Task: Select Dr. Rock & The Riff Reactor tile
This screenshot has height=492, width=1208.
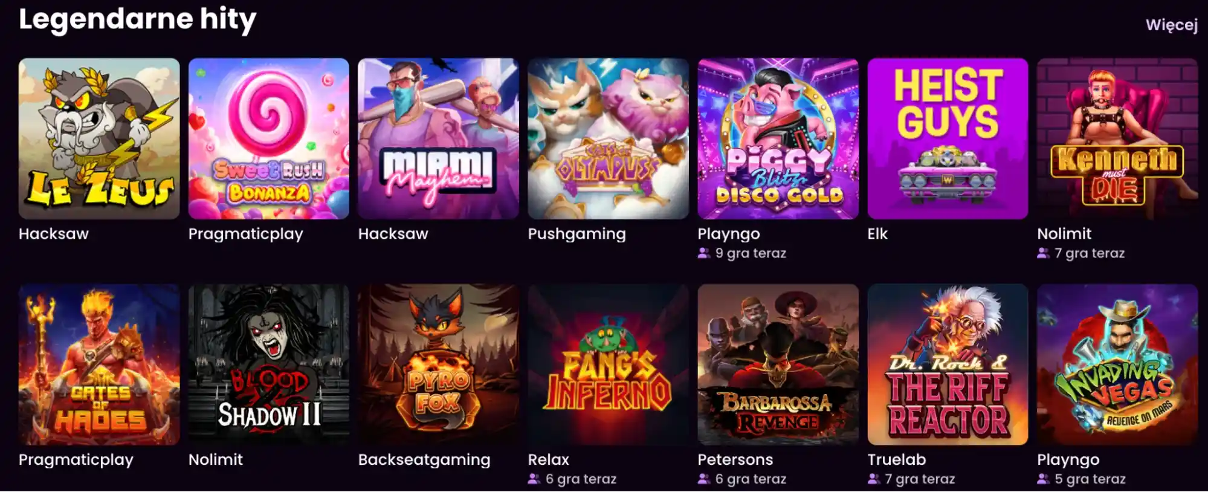Action: click(948, 364)
